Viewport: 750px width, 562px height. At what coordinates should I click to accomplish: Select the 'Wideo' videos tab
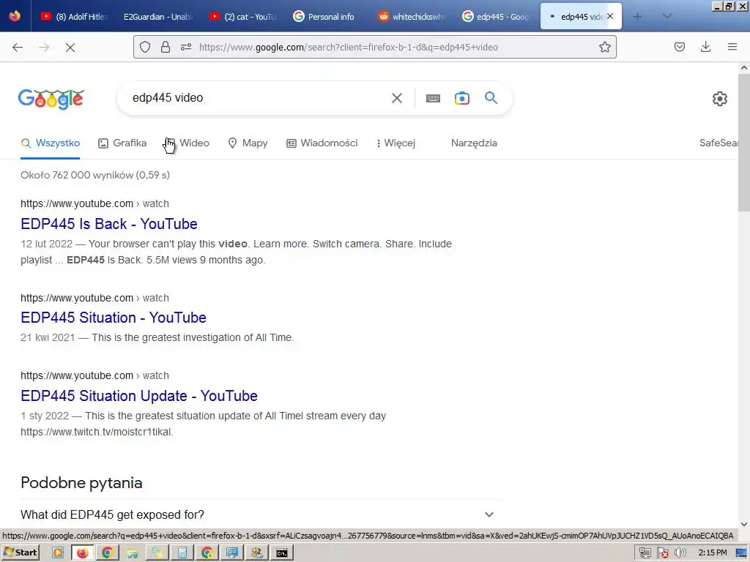[187, 143]
